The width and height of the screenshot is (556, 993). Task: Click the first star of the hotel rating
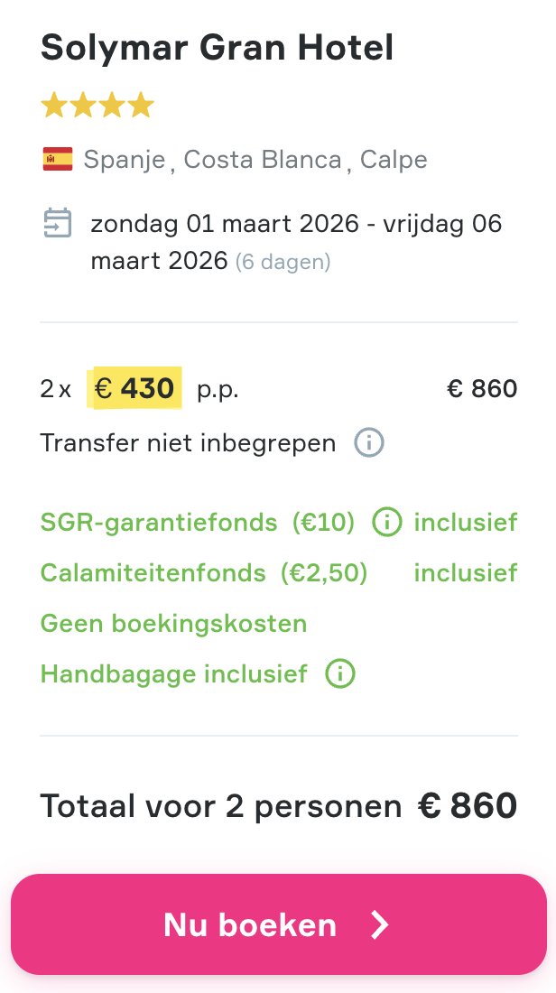[x=52, y=105]
